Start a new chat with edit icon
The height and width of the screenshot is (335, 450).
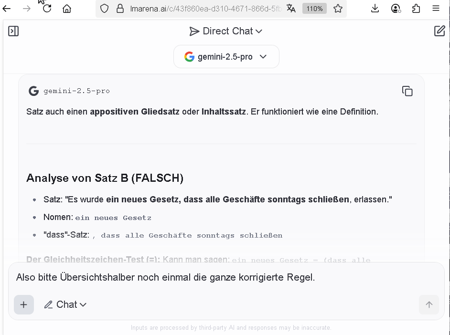(439, 31)
